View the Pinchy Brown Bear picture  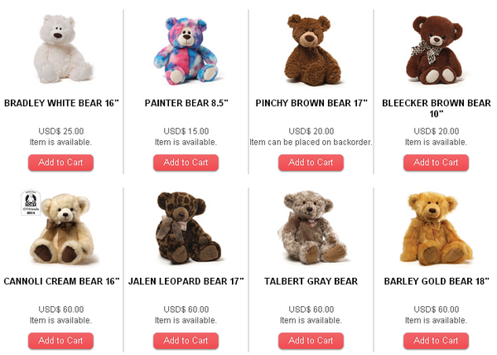pos(312,50)
